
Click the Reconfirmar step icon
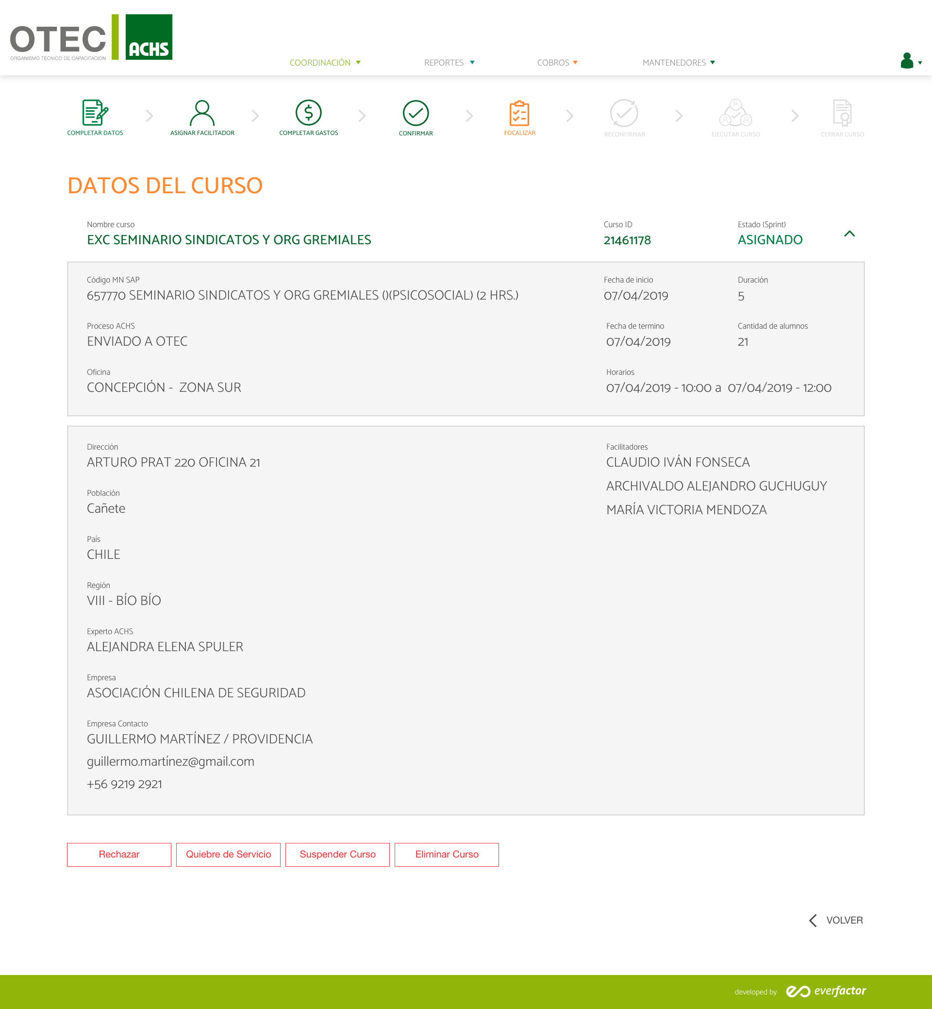pos(624,113)
